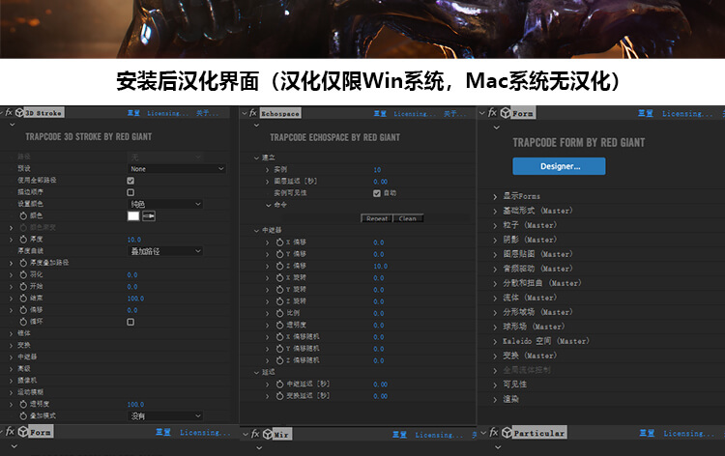
Task: Expand Kaleido 空间 (Master) group
Action: tap(495, 341)
